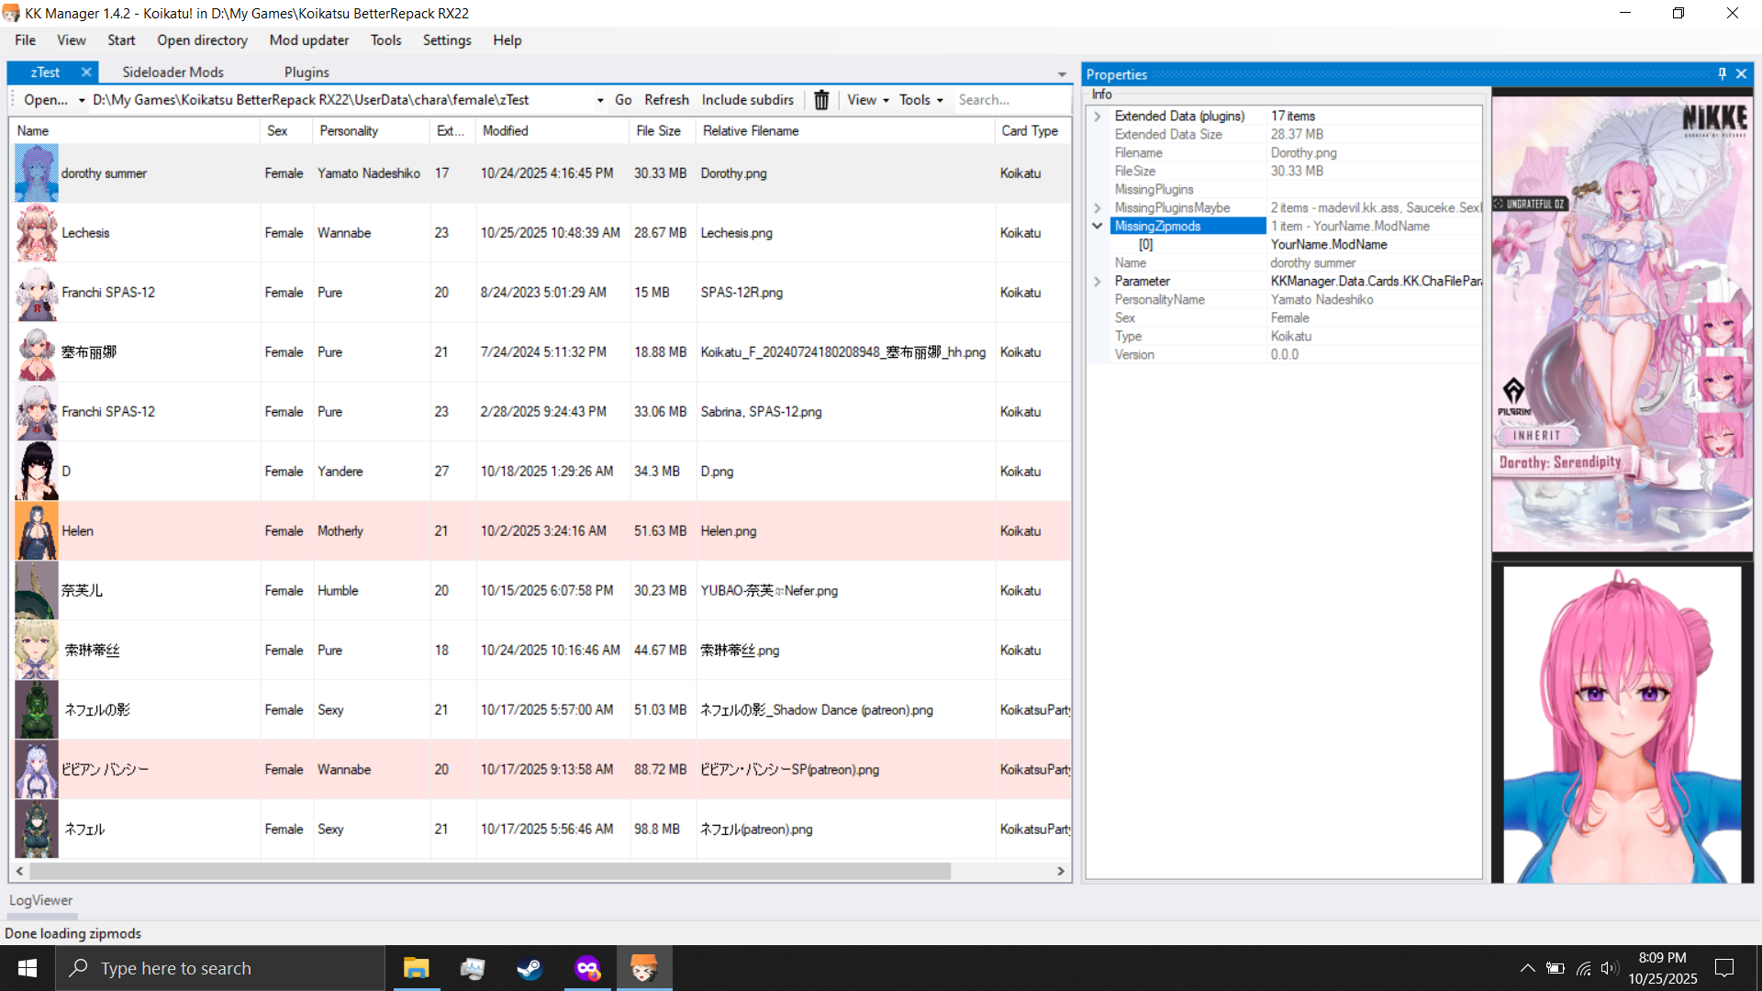The width and height of the screenshot is (1762, 991).
Task: Expand the MissingPluginsMaybe property
Action: [x=1098, y=208]
